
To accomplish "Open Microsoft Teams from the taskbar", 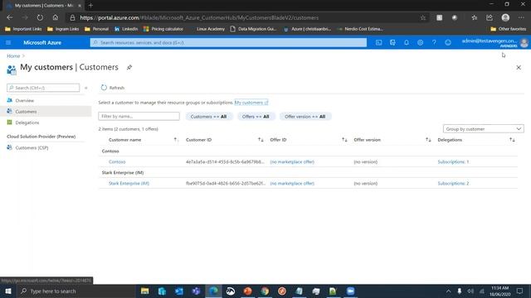I will tap(196, 291).
